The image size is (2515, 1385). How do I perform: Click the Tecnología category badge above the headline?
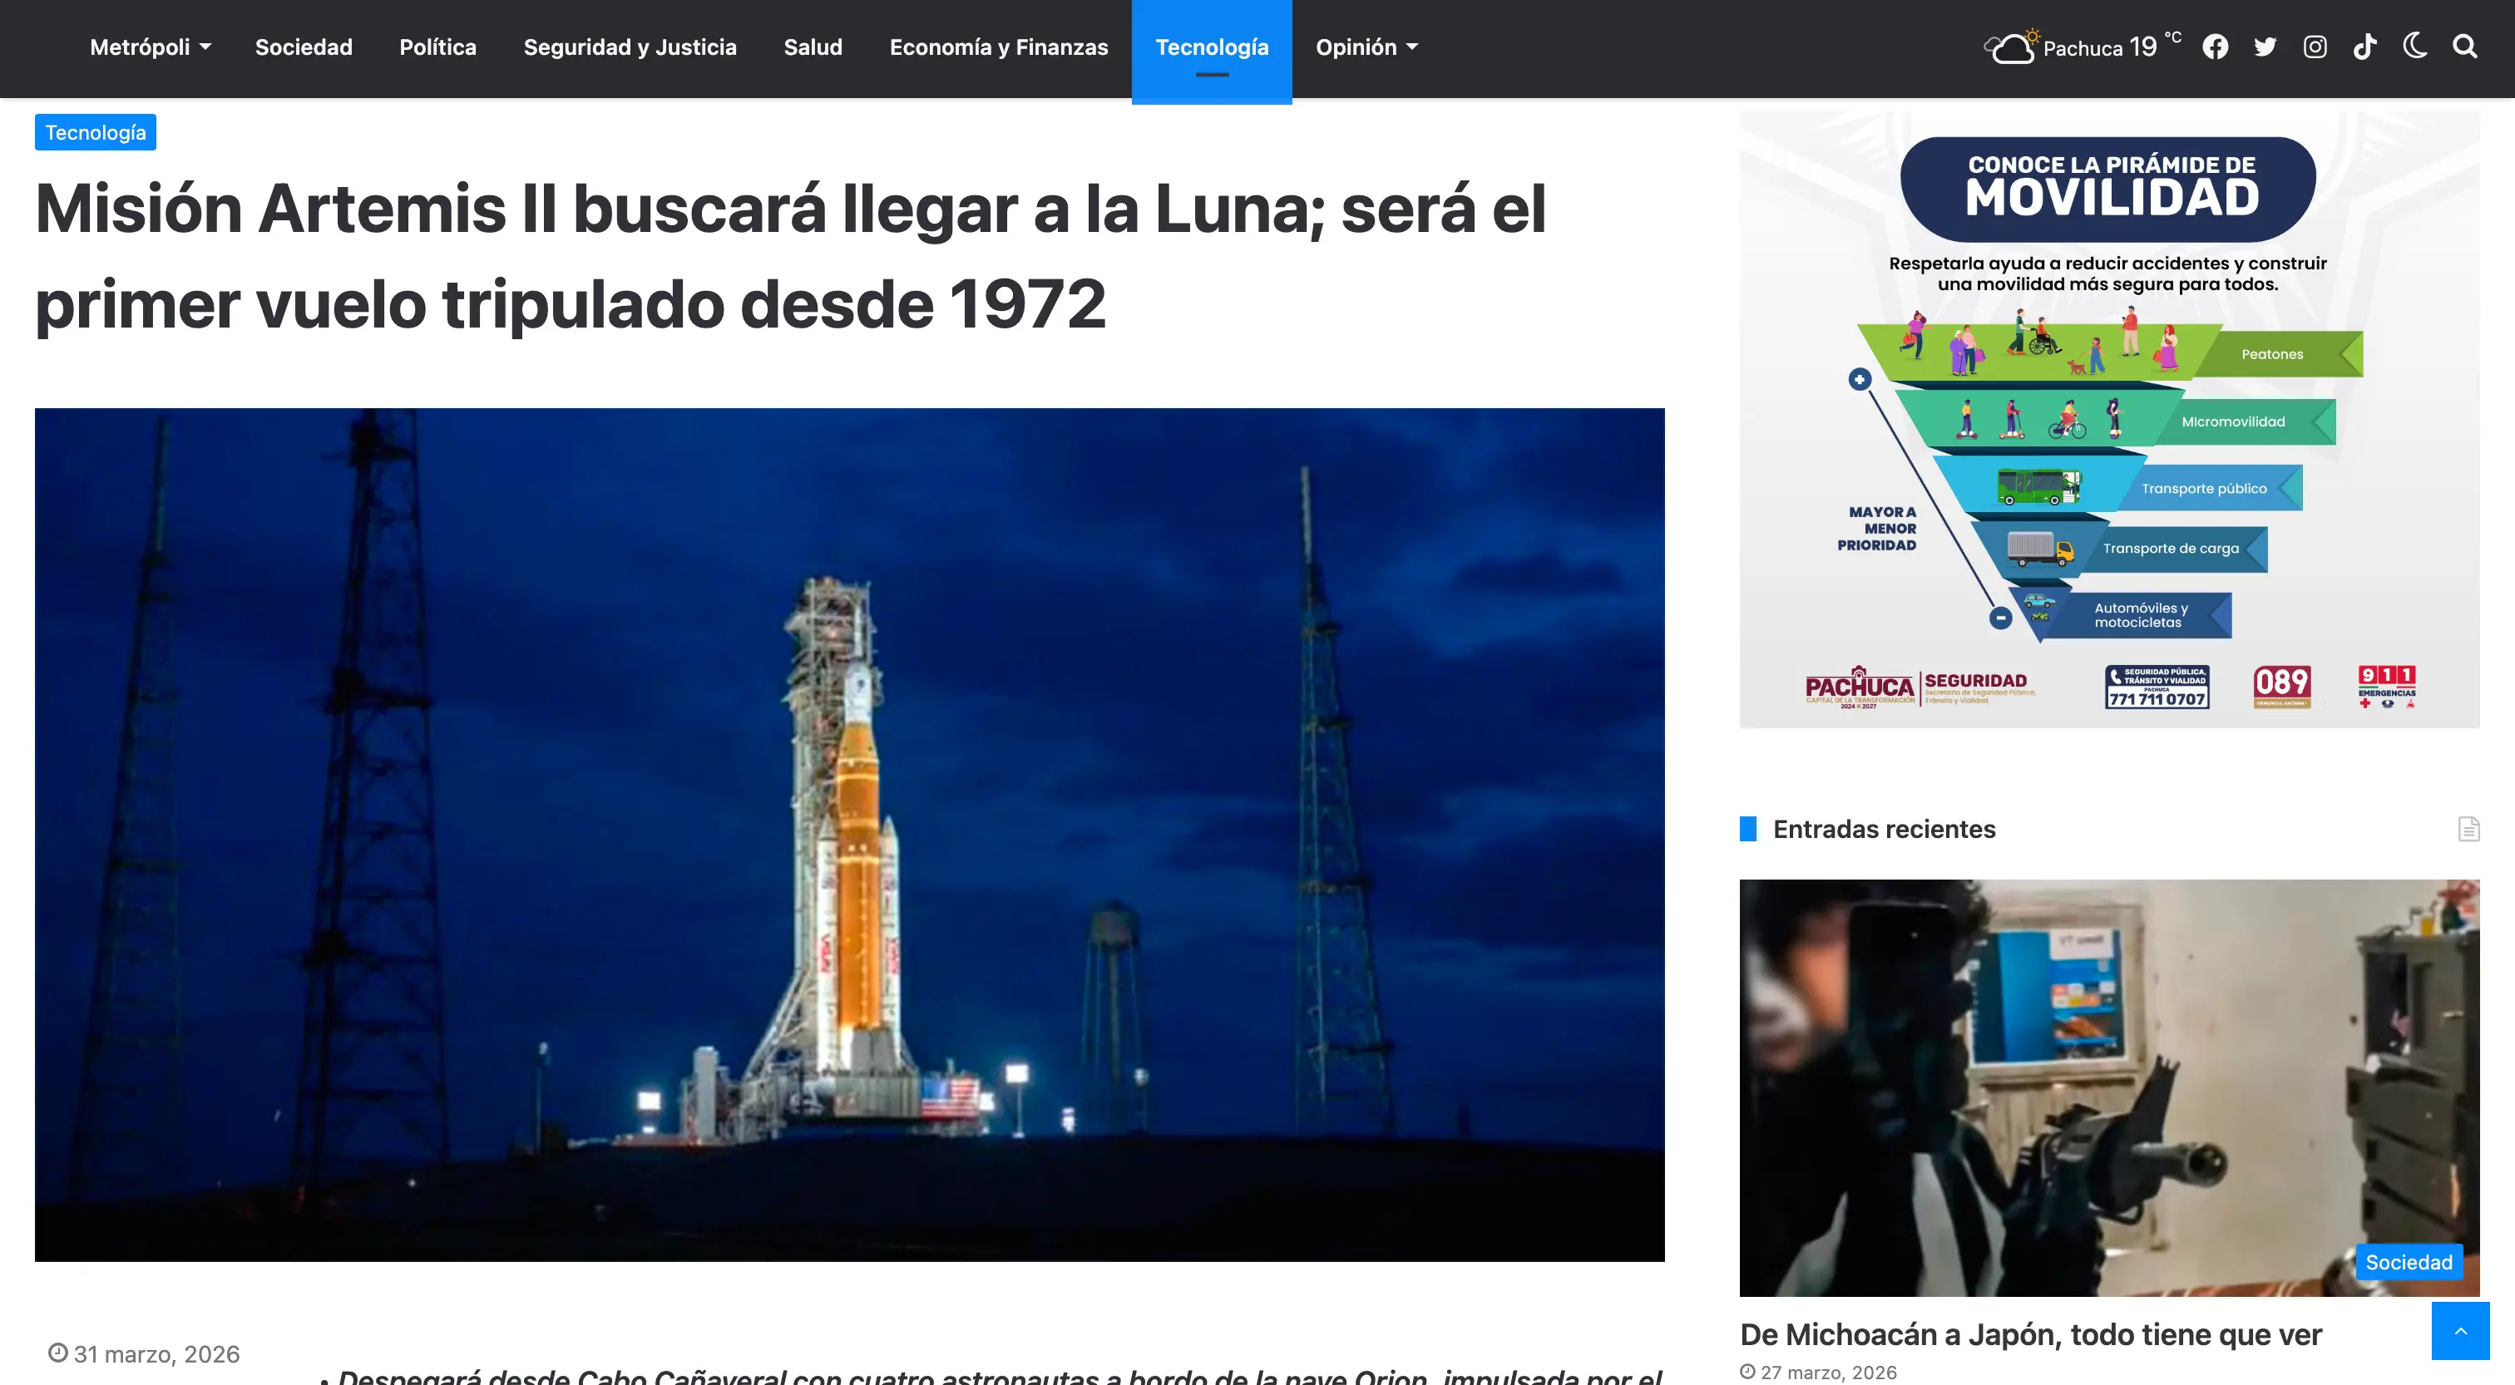(x=95, y=131)
